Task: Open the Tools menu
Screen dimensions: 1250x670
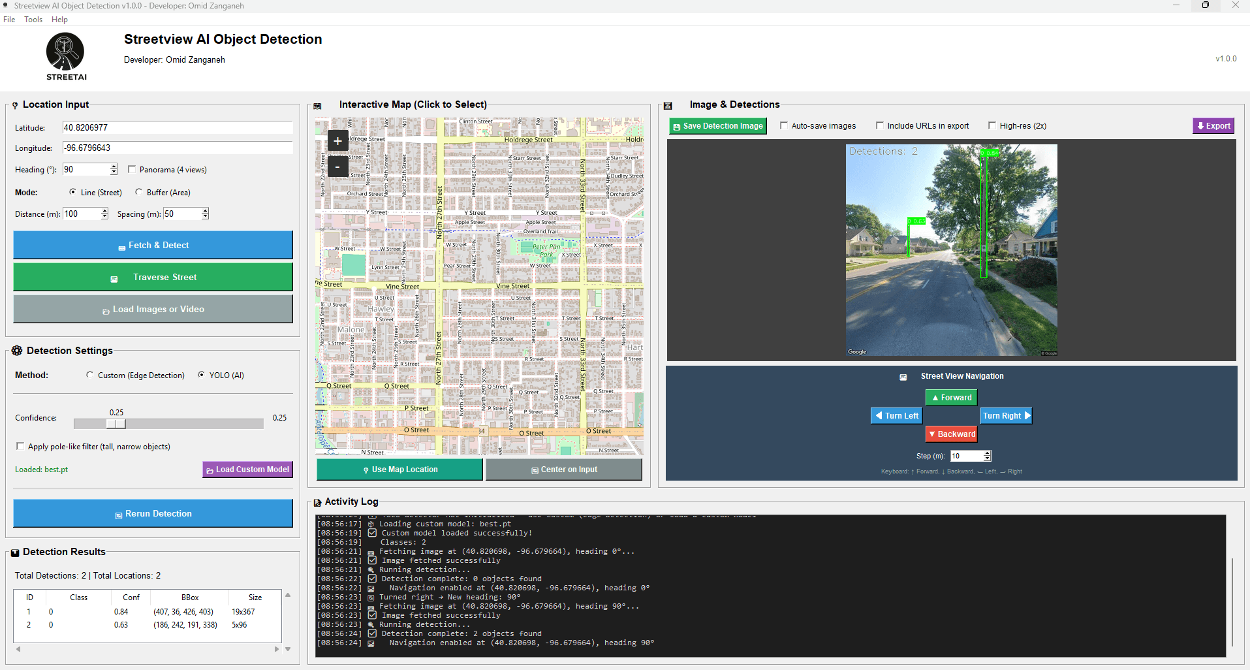Action: click(x=33, y=19)
